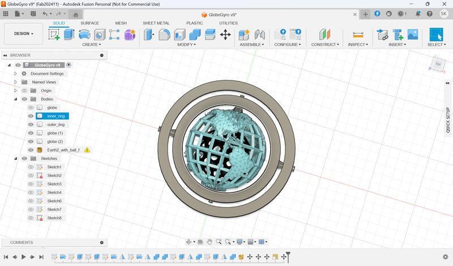Open the DESIGN workspace dropdown

[x=23, y=33]
